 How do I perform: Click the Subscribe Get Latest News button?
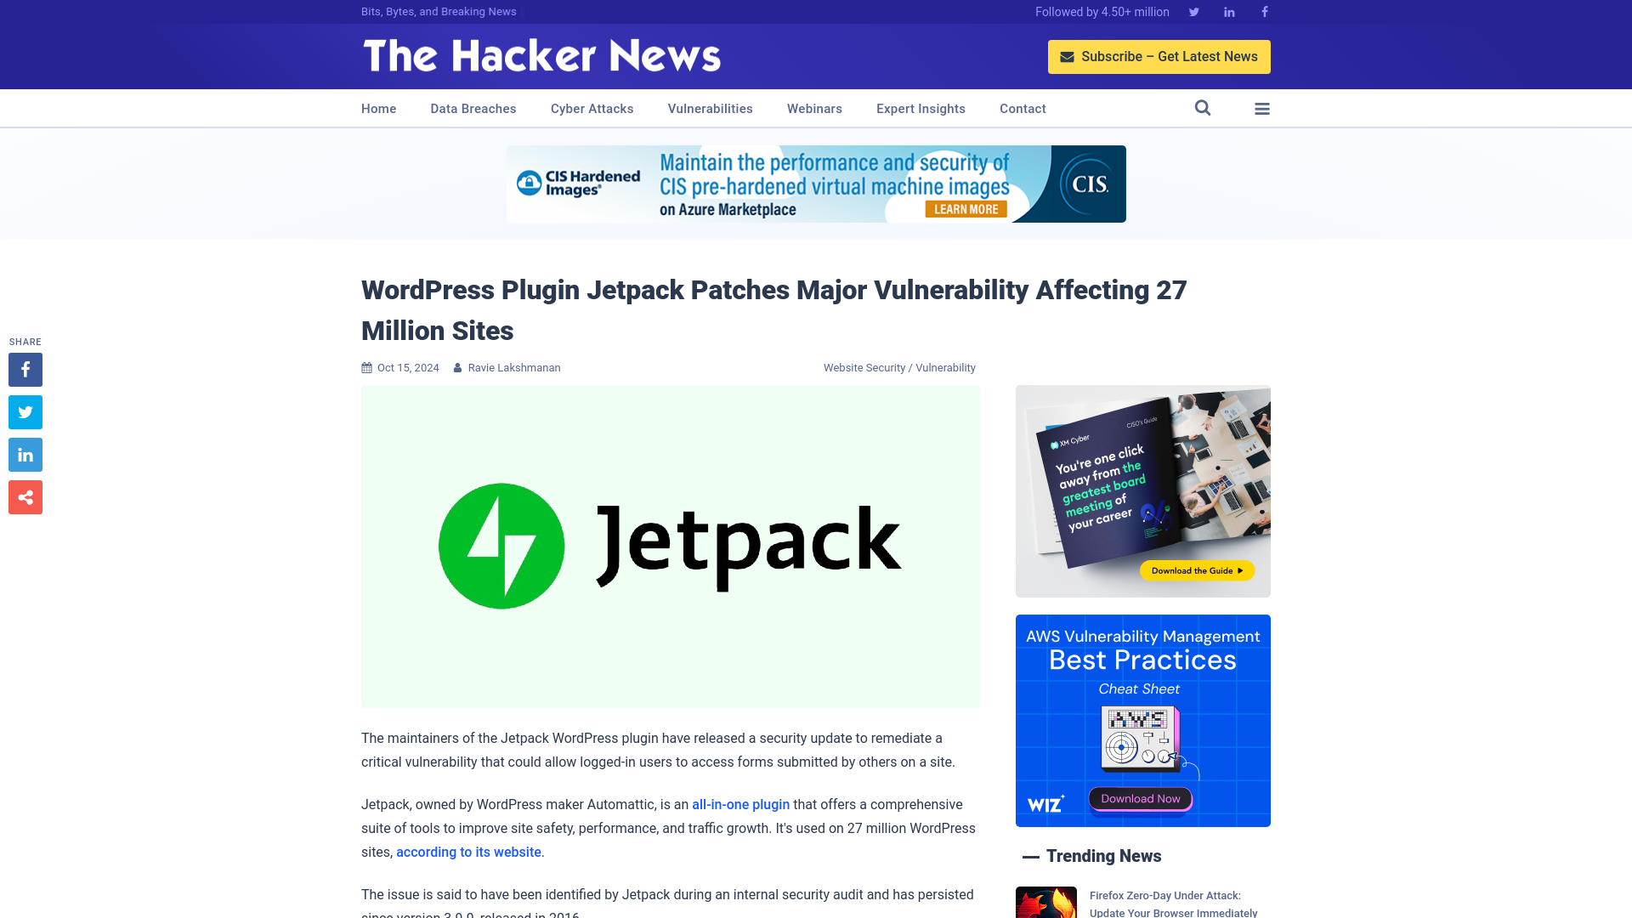point(1159,56)
